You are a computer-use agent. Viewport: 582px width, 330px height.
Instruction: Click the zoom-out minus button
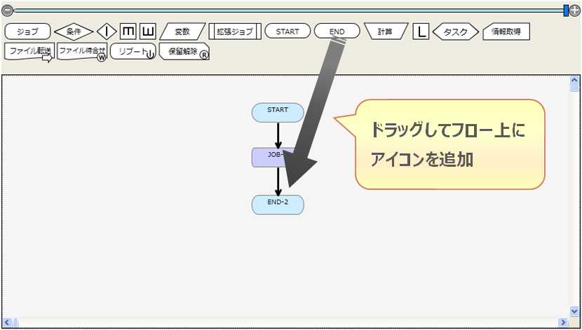coord(7,11)
